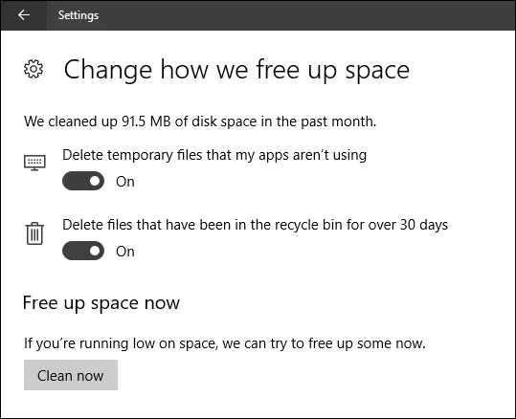Turn off the temporary files deletion switch

click(x=83, y=181)
